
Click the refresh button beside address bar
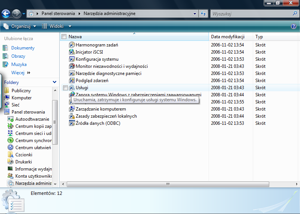[203, 14]
